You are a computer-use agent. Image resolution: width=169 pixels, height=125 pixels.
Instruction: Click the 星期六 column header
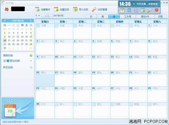pyautogui.click(x=157, y=22)
